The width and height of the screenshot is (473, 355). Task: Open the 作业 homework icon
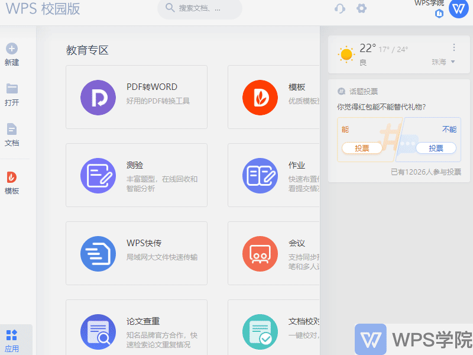[x=260, y=176]
